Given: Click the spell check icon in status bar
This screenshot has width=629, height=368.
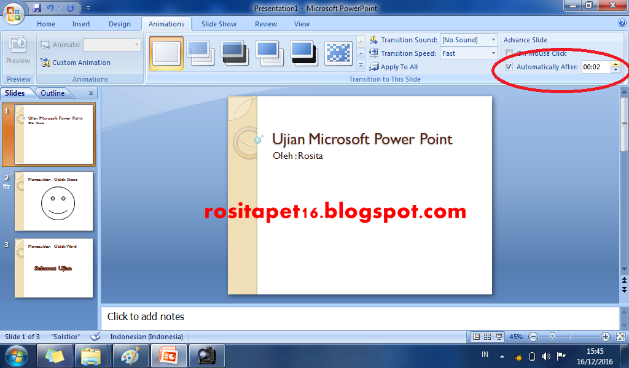Looking at the screenshot, I should coord(95,336).
